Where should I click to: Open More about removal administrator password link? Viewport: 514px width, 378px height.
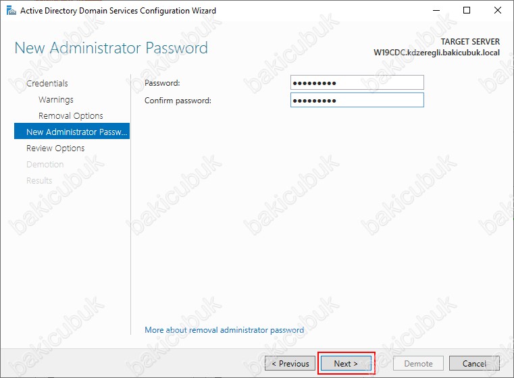(224, 330)
